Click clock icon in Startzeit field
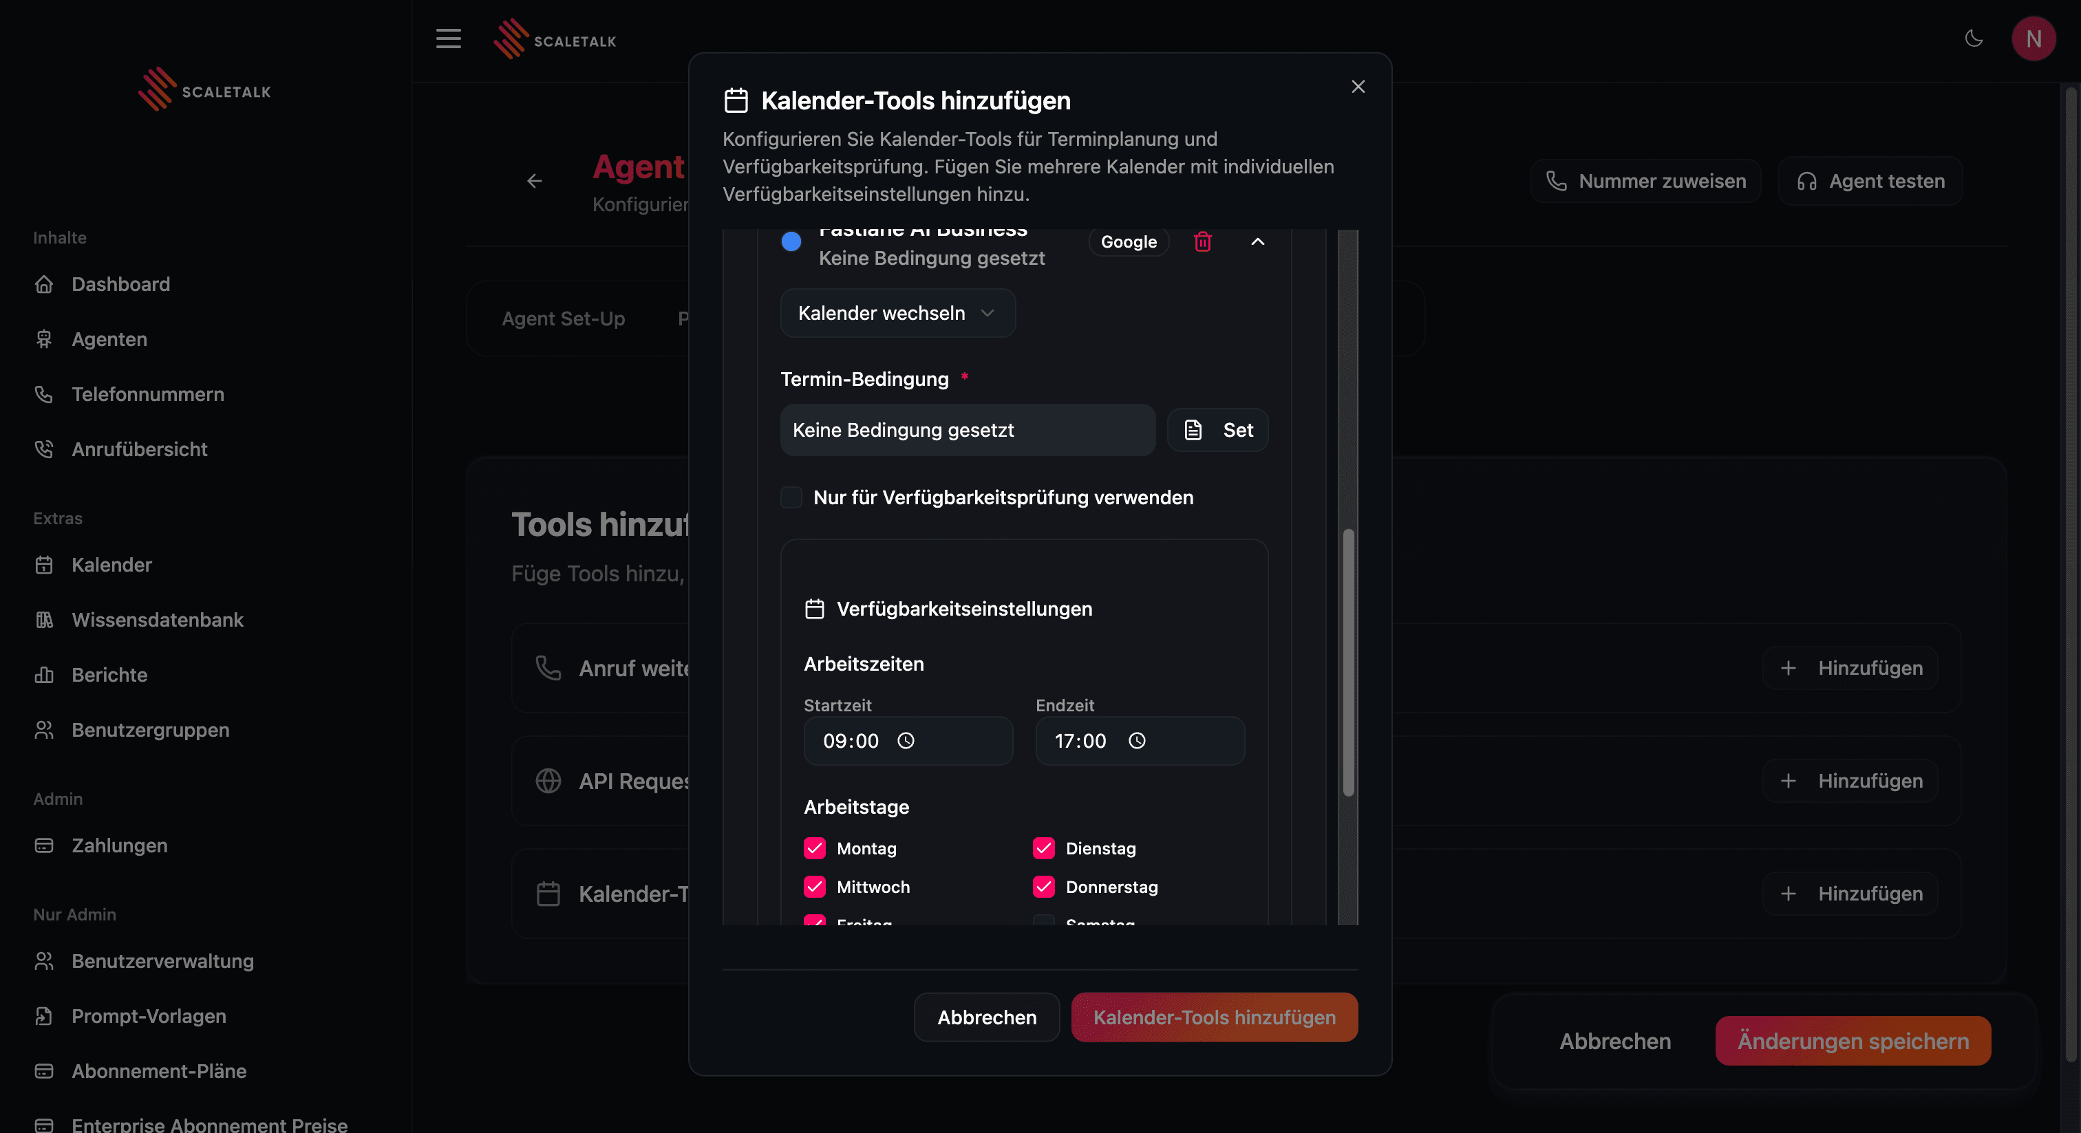The image size is (2081, 1133). 906,740
